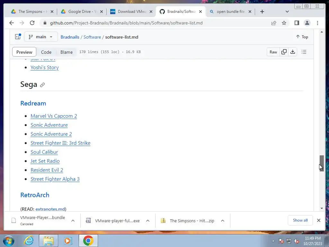
Task: Show hidden system tray icons
Action: [273, 241]
